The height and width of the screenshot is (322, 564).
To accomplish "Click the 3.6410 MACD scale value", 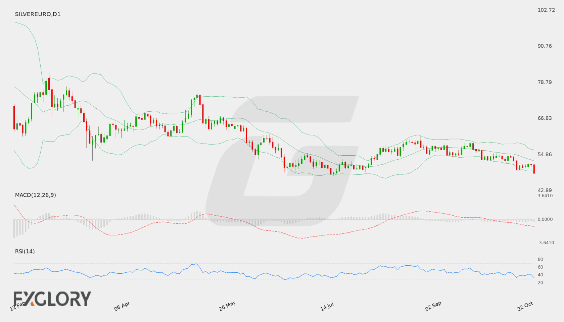I will (545, 196).
